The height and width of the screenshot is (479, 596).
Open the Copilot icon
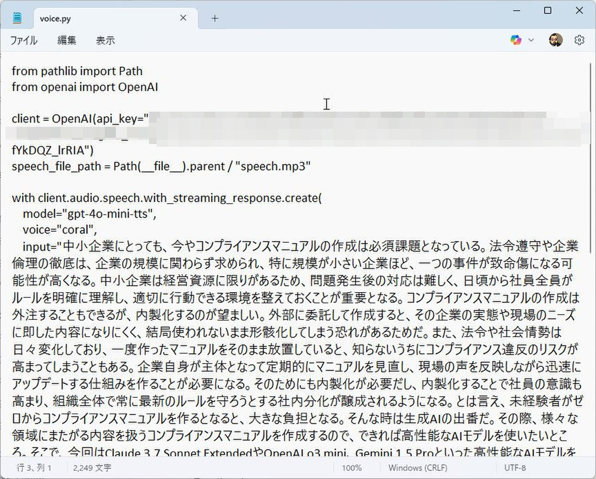tap(516, 40)
